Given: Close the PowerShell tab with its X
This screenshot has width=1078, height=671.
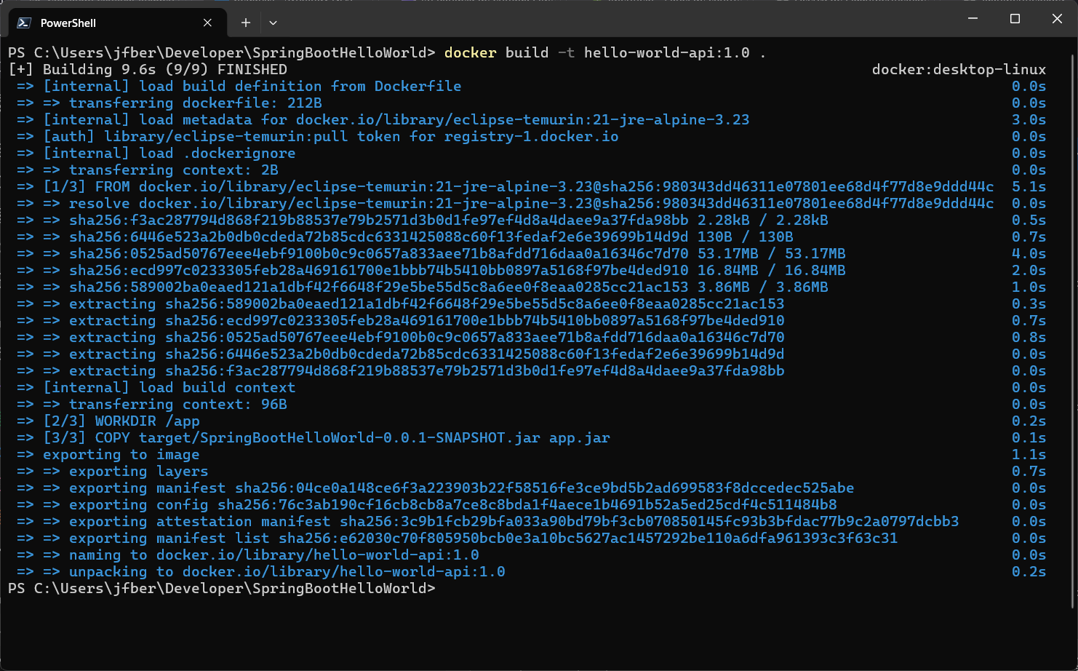Looking at the screenshot, I should pos(207,22).
